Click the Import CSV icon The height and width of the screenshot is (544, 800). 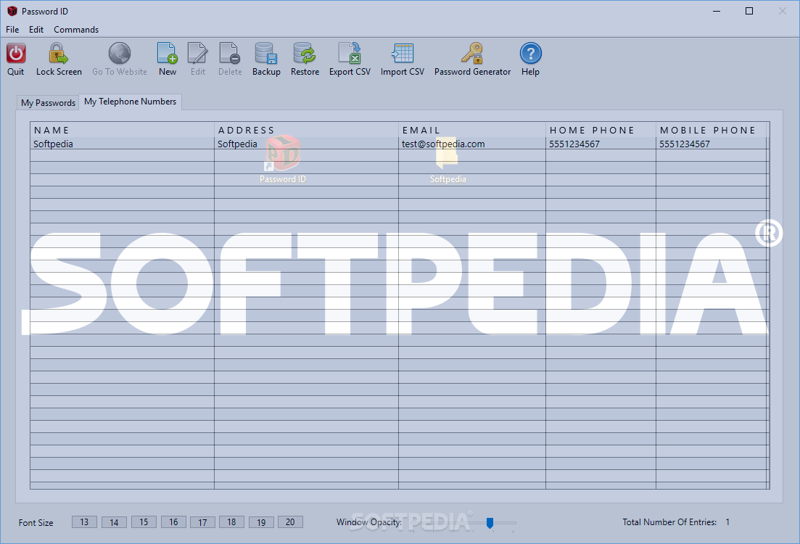[402, 53]
